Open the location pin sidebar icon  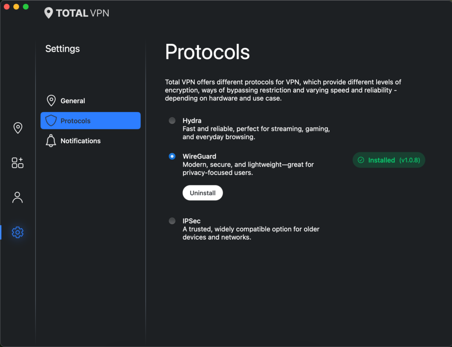tap(18, 128)
